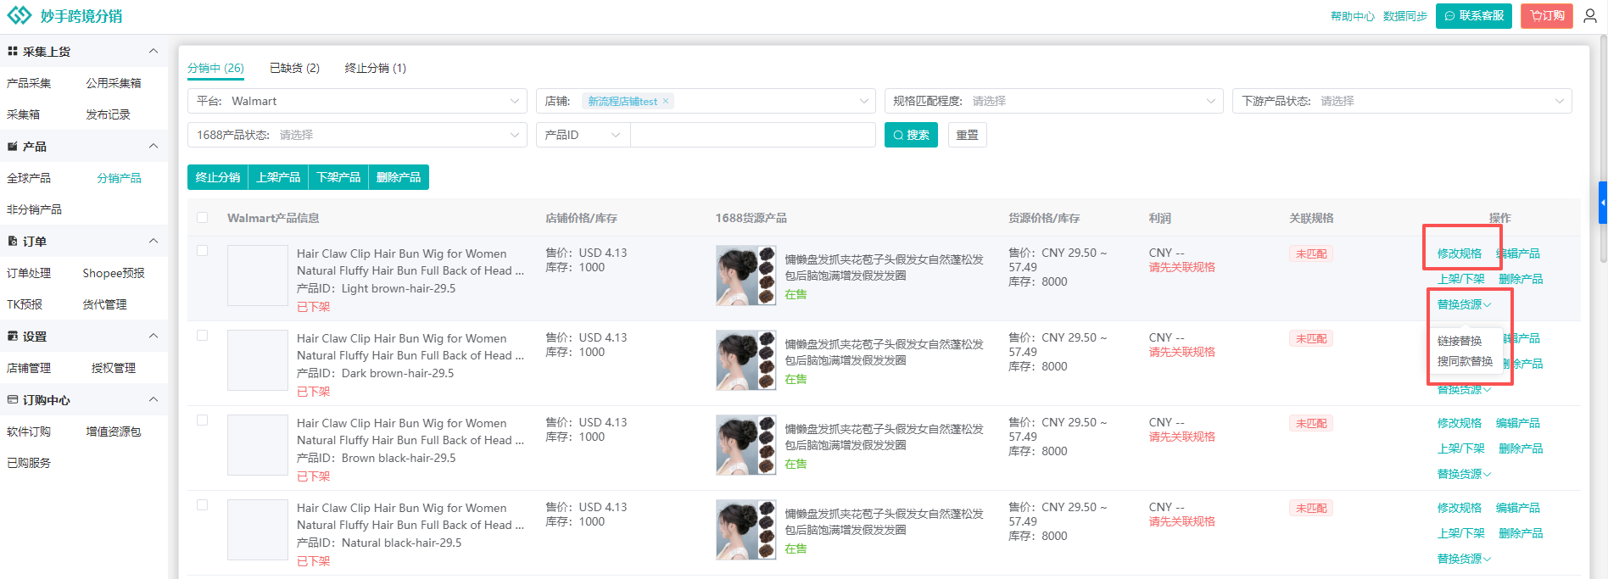Collapse the 采集上货 sidebar section
Viewport: 1608px width, 579px height.
coord(154,52)
